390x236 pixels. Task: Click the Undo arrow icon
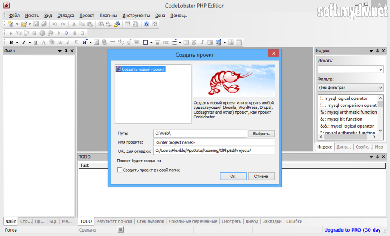55,24
